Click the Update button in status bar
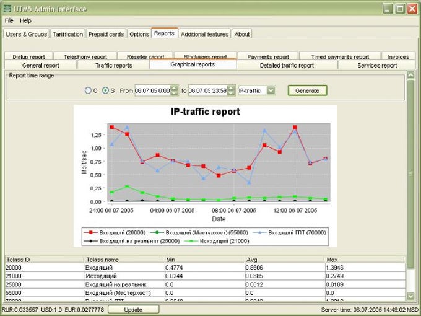 click(x=134, y=310)
